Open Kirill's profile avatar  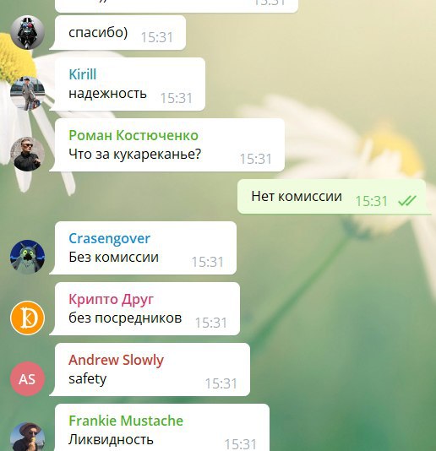click(x=27, y=94)
